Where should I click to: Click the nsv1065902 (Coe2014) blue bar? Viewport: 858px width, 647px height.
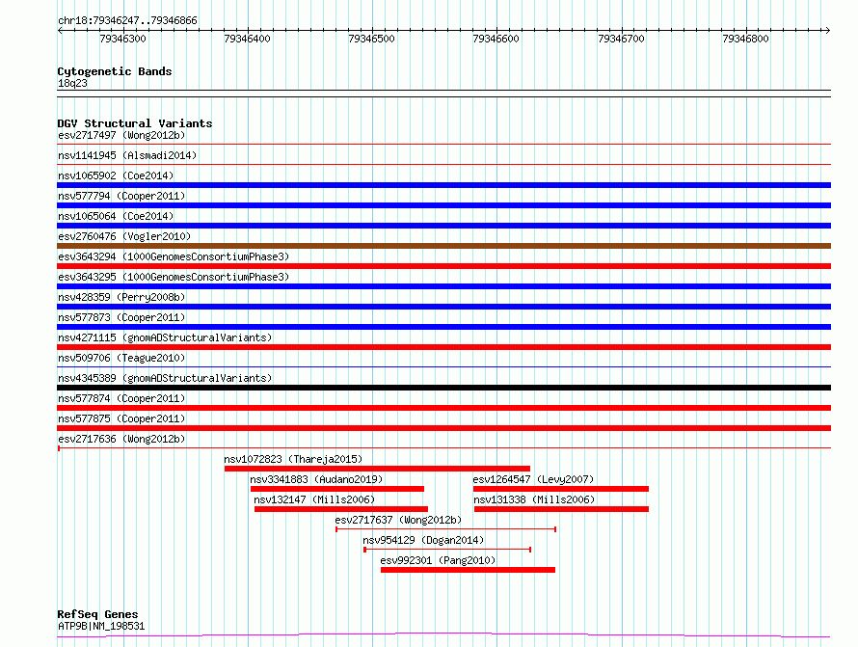click(x=443, y=185)
